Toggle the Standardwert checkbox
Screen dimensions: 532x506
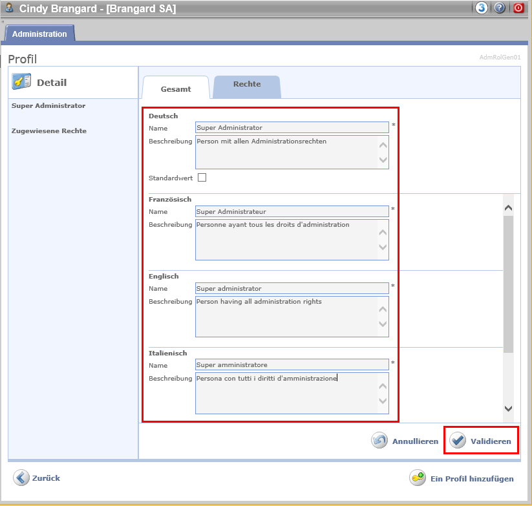(x=202, y=178)
